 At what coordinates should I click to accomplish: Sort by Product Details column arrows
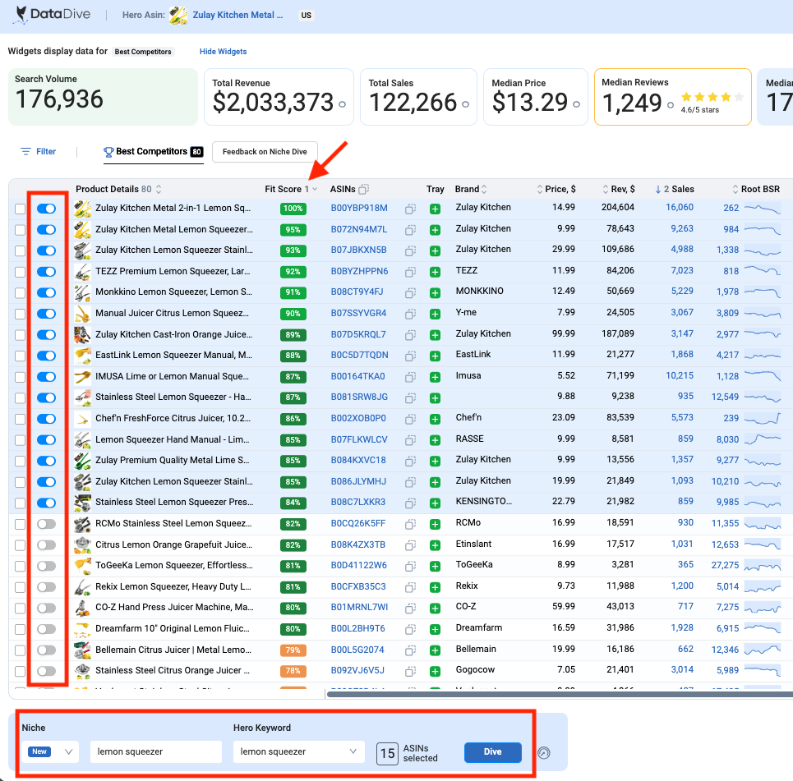coord(159,189)
